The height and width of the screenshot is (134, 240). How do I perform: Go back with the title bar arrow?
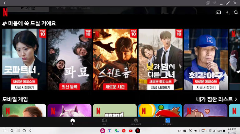(x=6, y=3)
